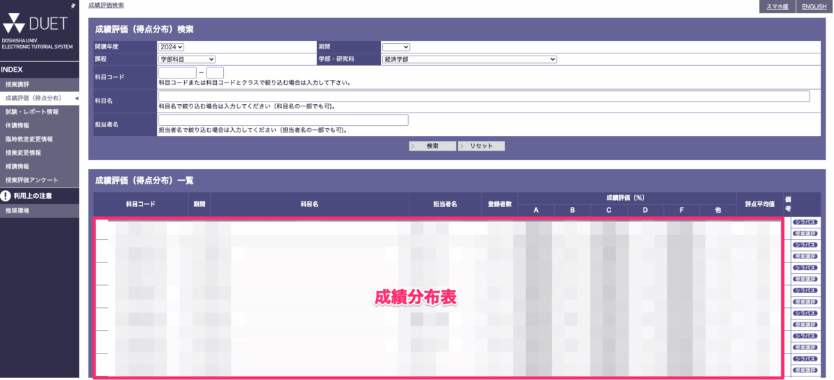This screenshot has height=380, width=834.
Task: Click the topmost シラバス button in the table
Action: tap(806, 222)
